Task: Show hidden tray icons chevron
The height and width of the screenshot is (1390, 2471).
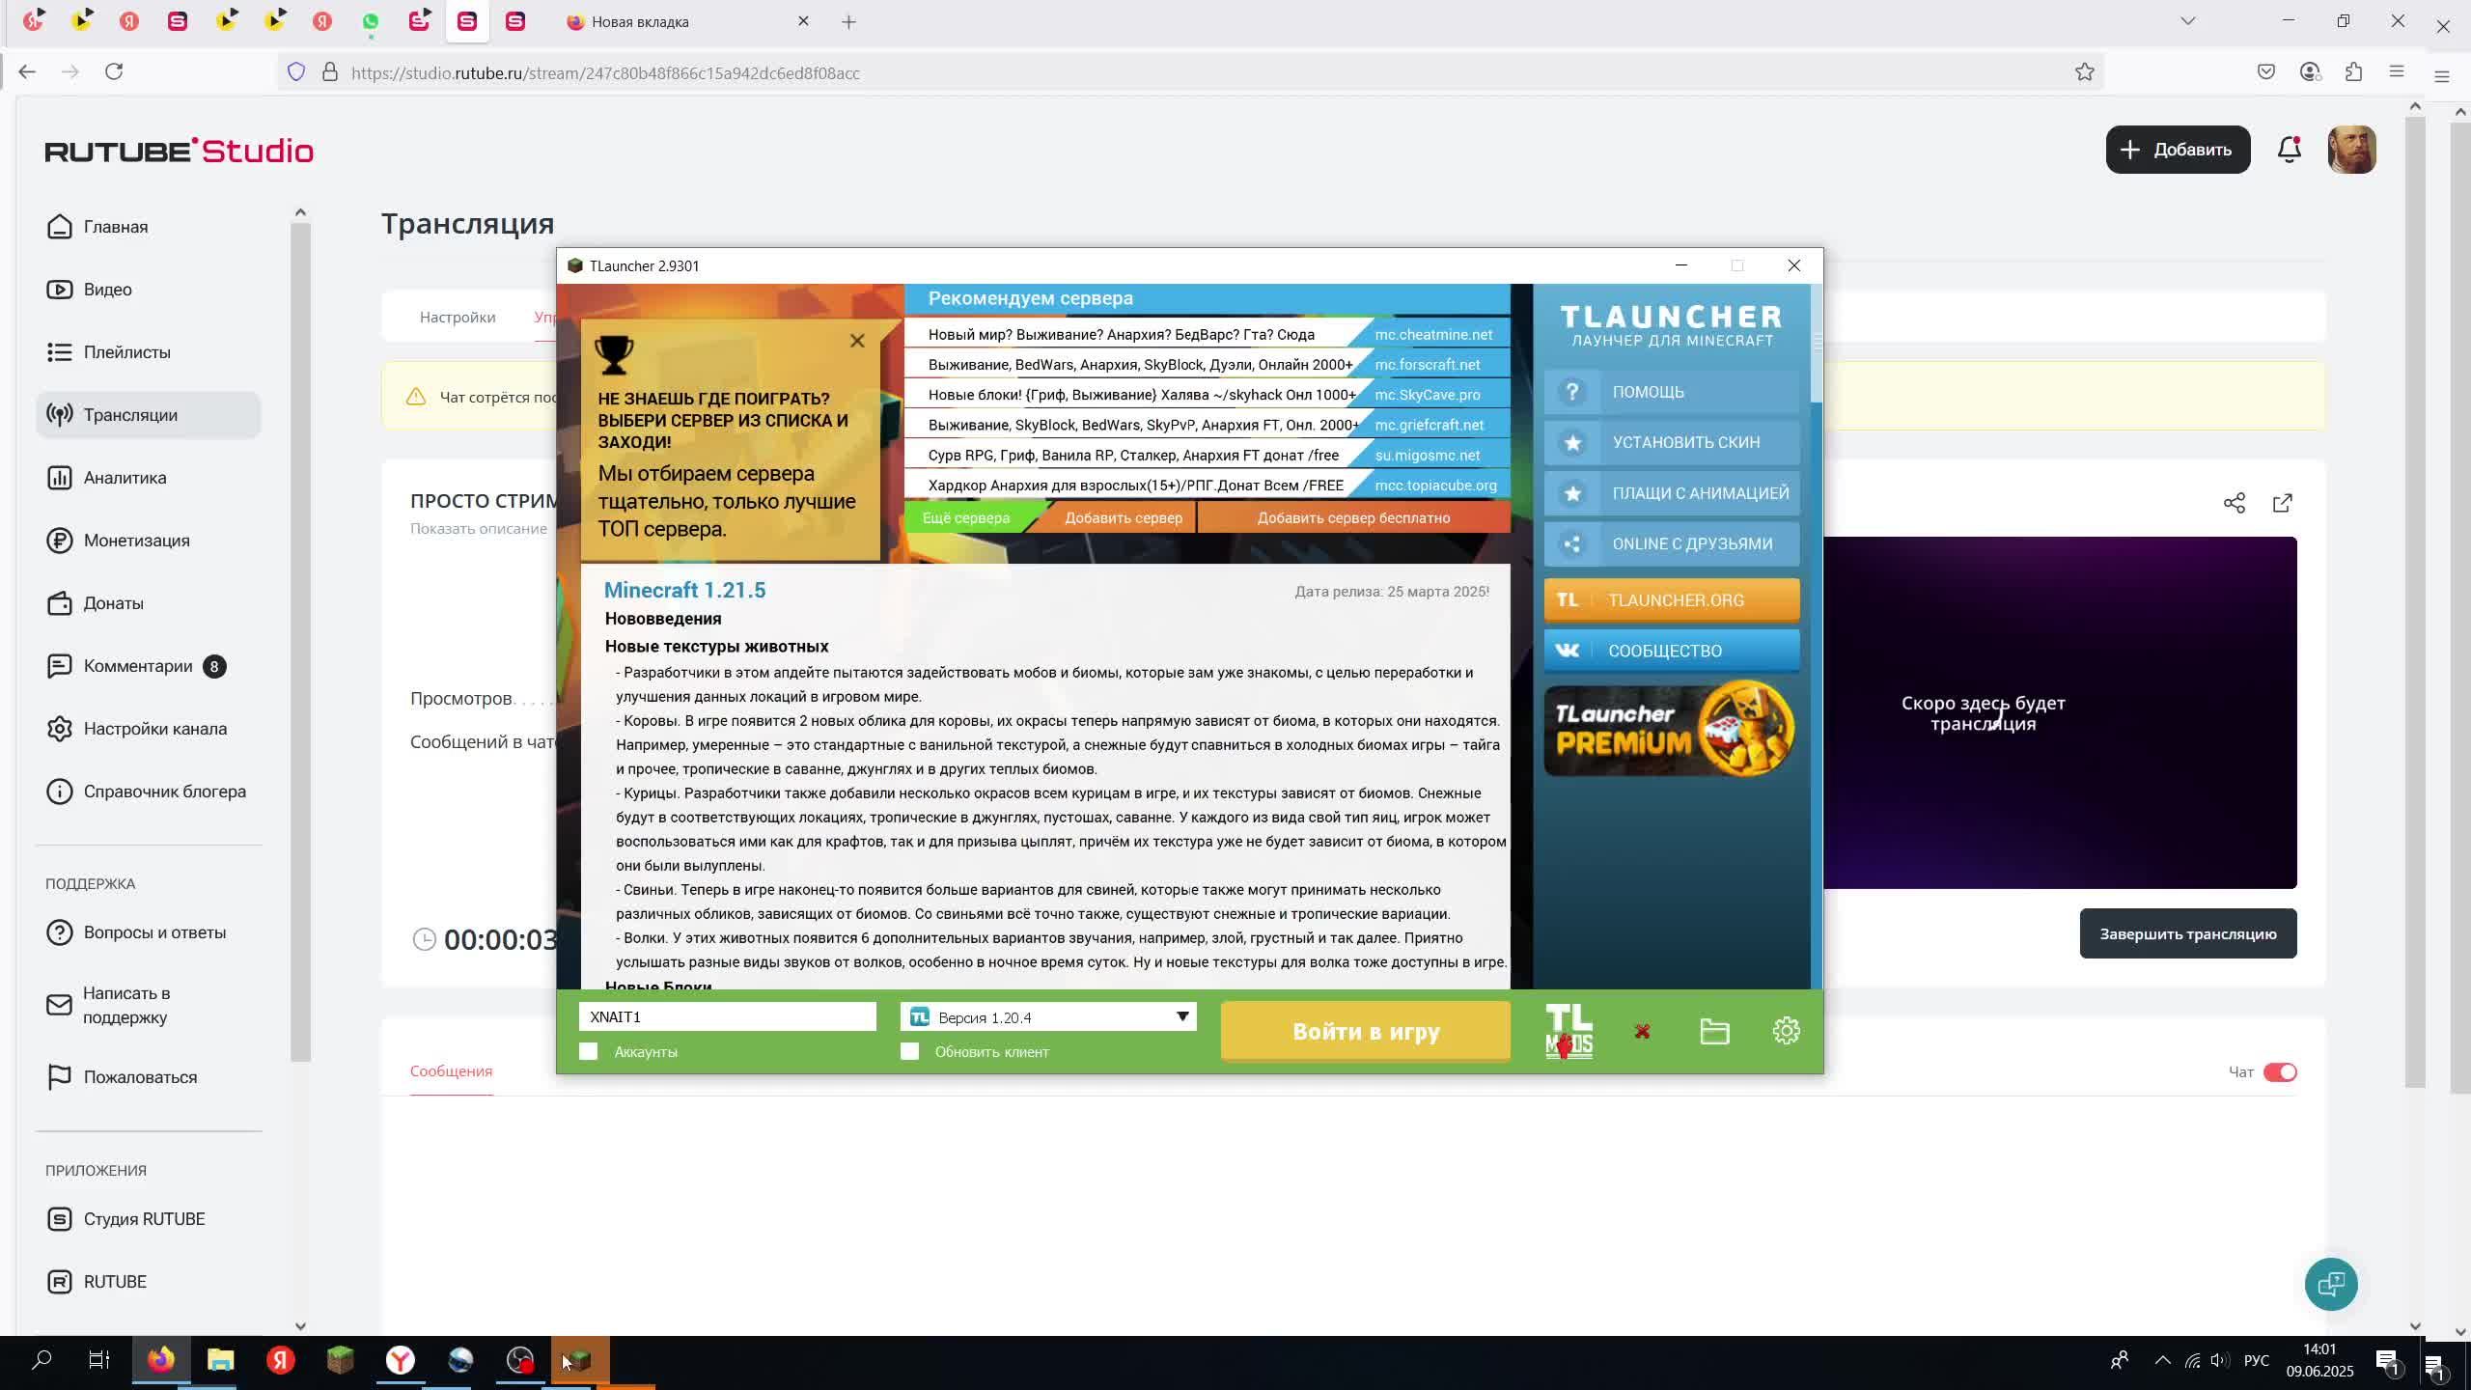Action: (2162, 1361)
